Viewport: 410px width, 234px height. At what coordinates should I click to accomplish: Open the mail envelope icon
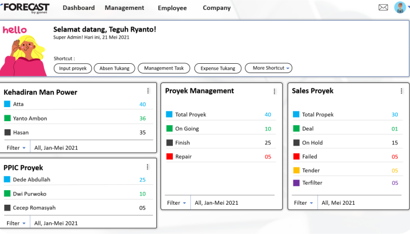(383, 7)
